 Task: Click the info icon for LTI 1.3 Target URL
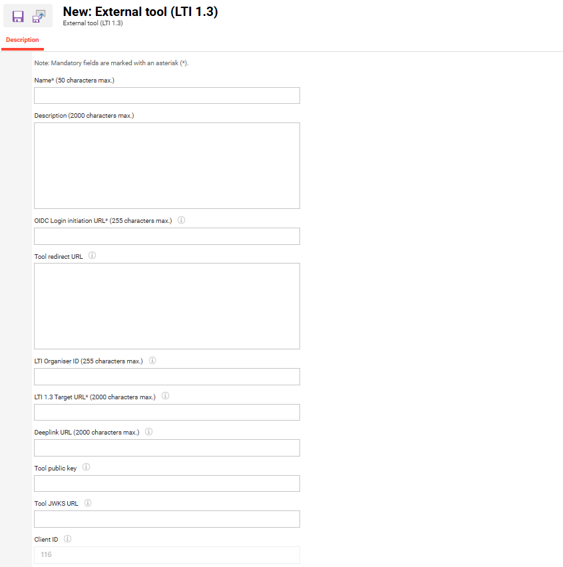[165, 396]
